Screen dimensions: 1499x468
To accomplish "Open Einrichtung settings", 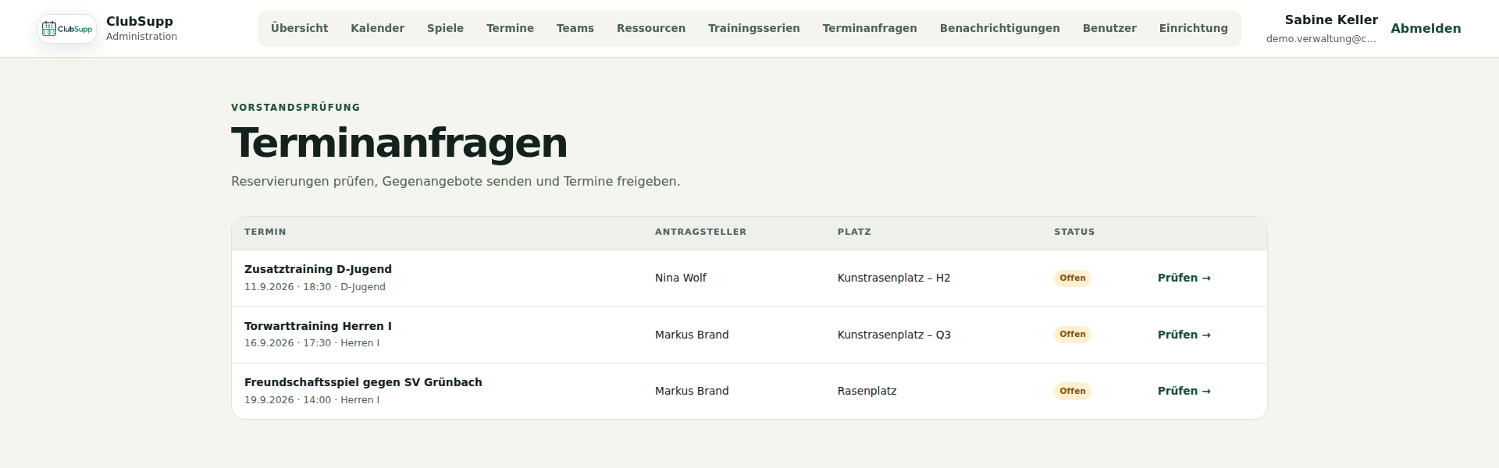I will pyautogui.click(x=1194, y=28).
